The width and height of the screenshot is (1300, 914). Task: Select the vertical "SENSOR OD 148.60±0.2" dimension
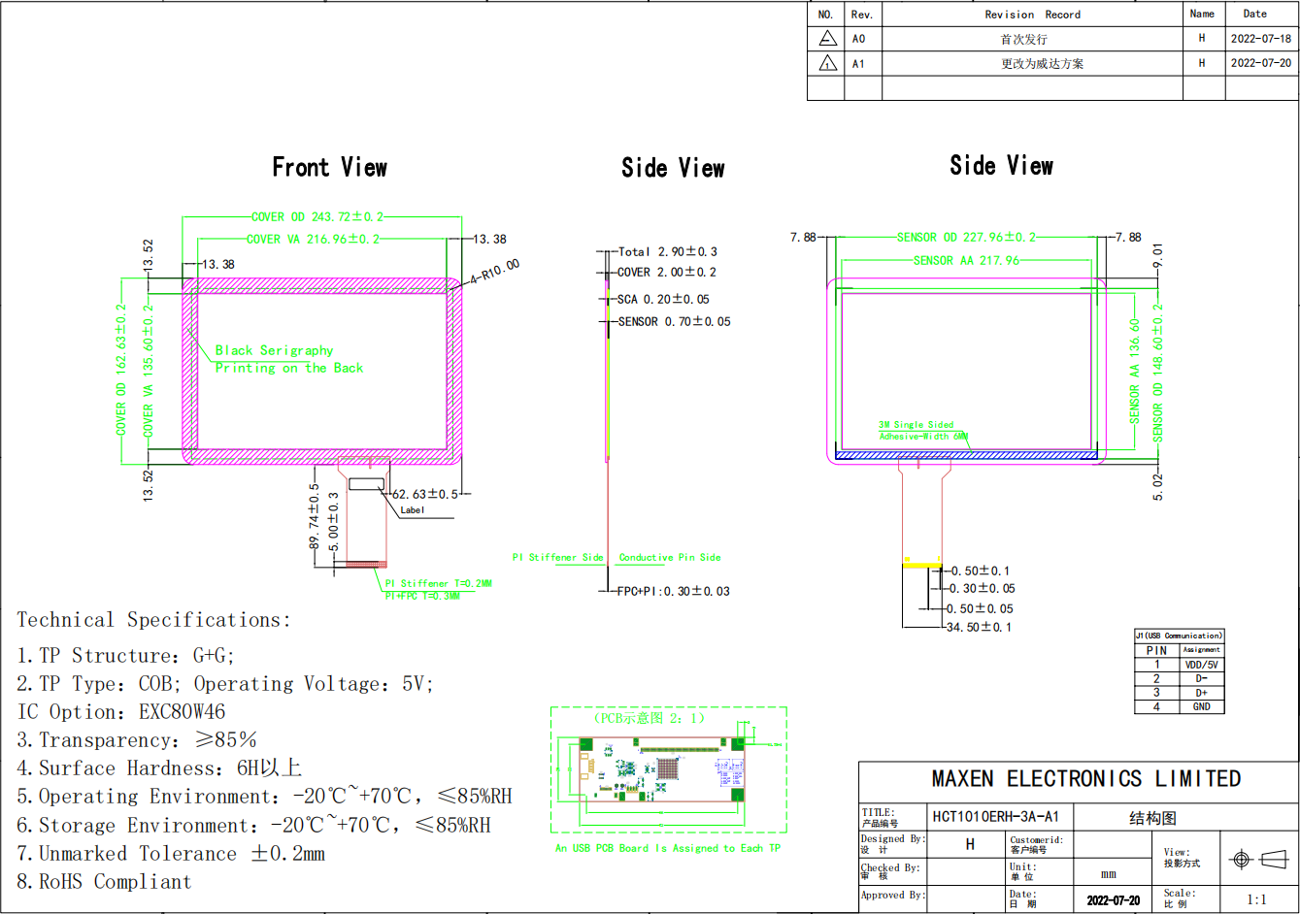(x=1157, y=374)
